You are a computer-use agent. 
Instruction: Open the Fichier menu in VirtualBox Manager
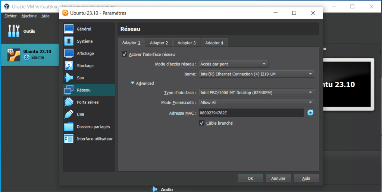[10, 16]
